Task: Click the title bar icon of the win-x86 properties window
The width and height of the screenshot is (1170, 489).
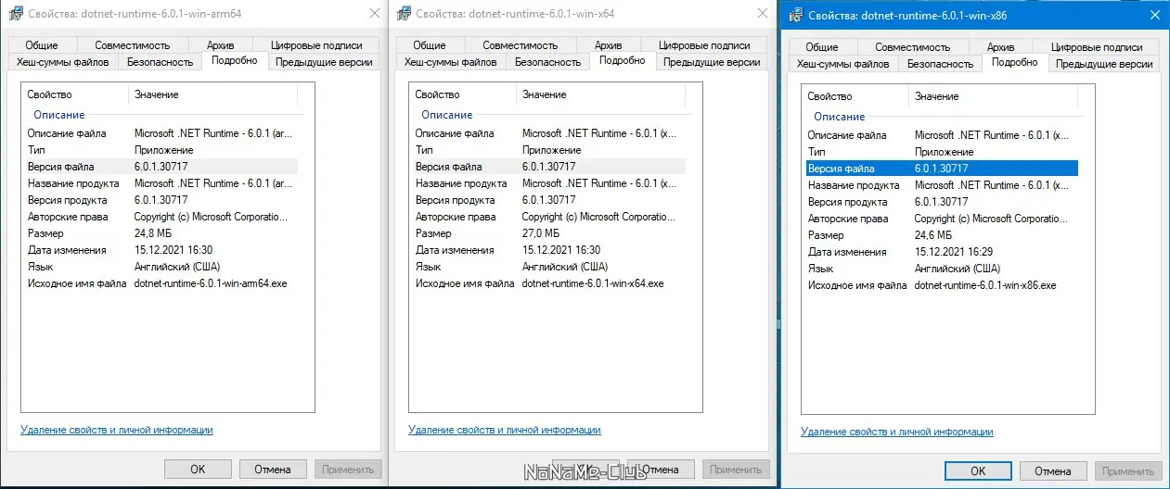Action: 792,16
